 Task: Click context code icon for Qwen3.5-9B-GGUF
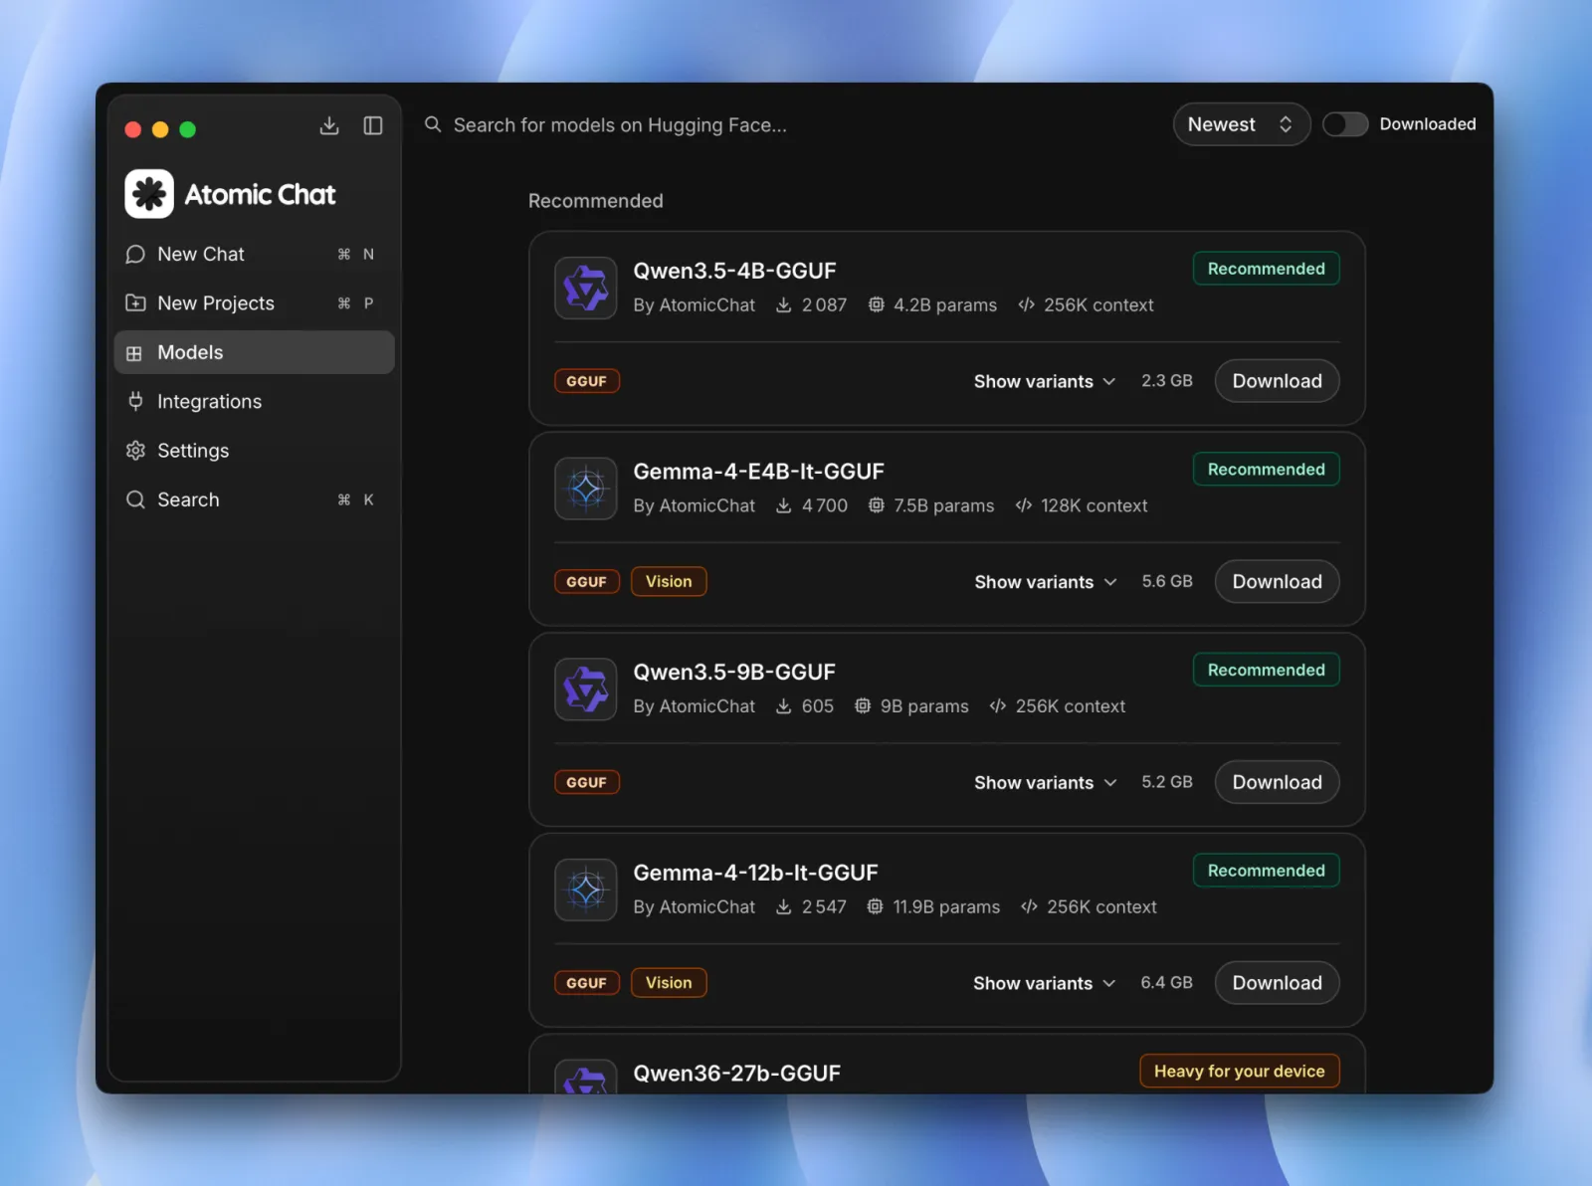tap(998, 705)
